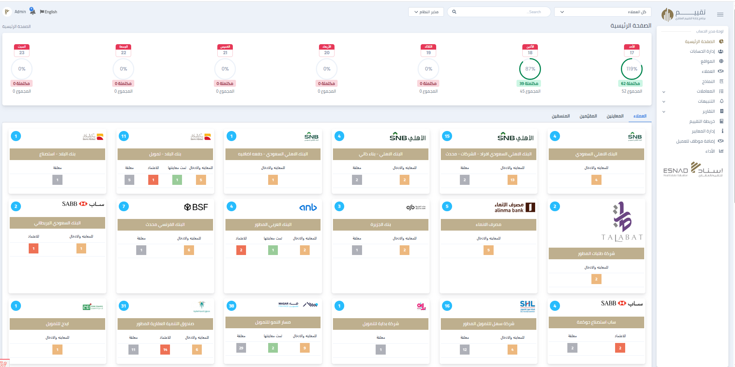Open the العملاء clients handshake icon in sidebar
Screen dimensions: 735x367
(x=721, y=71)
